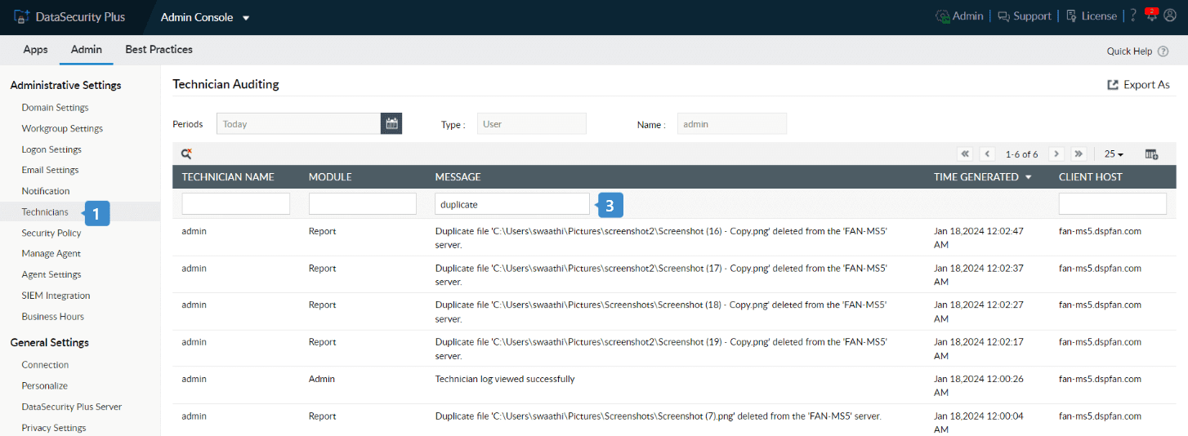Go to the previous page of results
Image resolution: width=1188 pixels, height=436 pixels.
(x=987, y=153)
